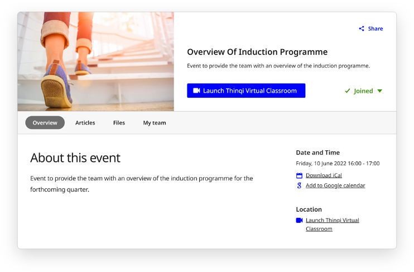This screenshot has height=272, width=414.
Task: Click the Share icon
Action: click(362, 28)
